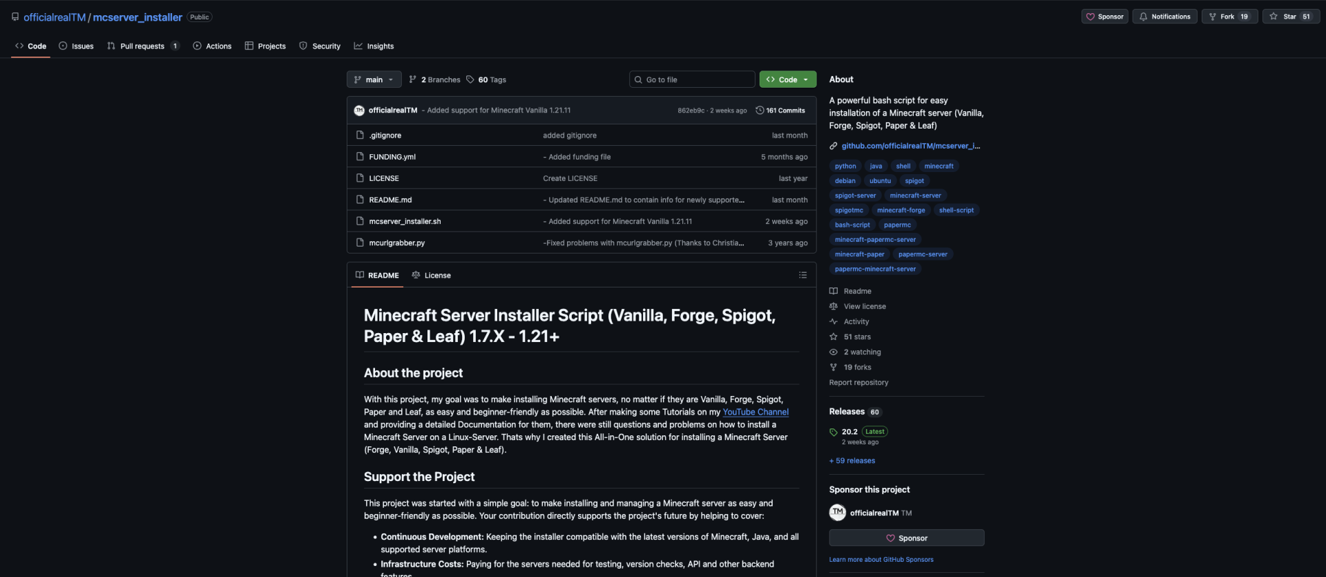
Task: Click the python topic tag
Action: pos(845,167)
